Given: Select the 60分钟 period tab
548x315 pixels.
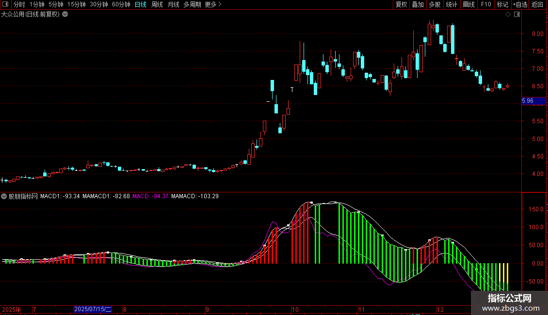Looking at the screenshot, I should tap(121, 4).
